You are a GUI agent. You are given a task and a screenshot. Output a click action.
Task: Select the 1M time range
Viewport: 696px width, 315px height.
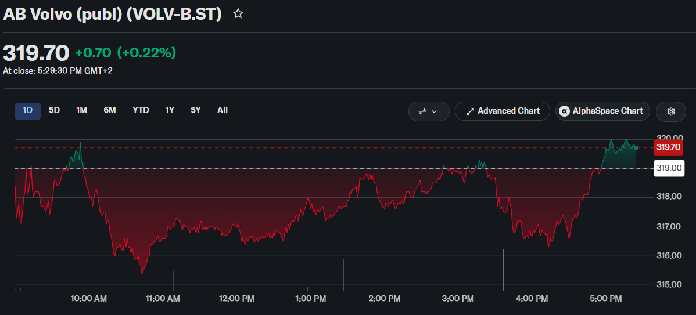tap(81, 111)
